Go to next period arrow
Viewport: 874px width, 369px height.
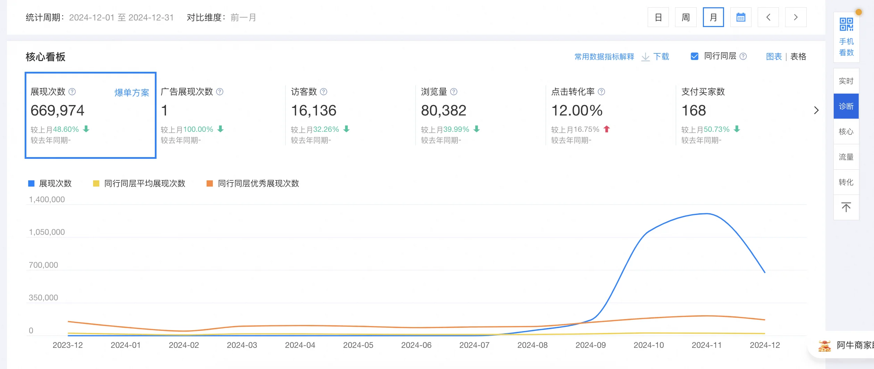(796, 17)
